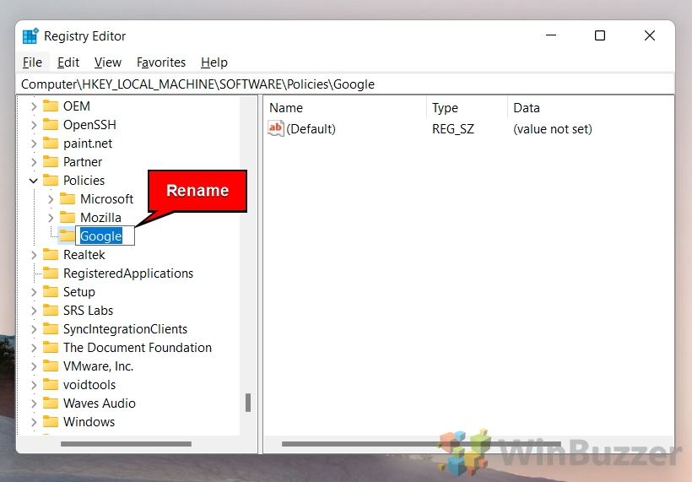Click the ab string icon of (Default) value

click(275, 128)
